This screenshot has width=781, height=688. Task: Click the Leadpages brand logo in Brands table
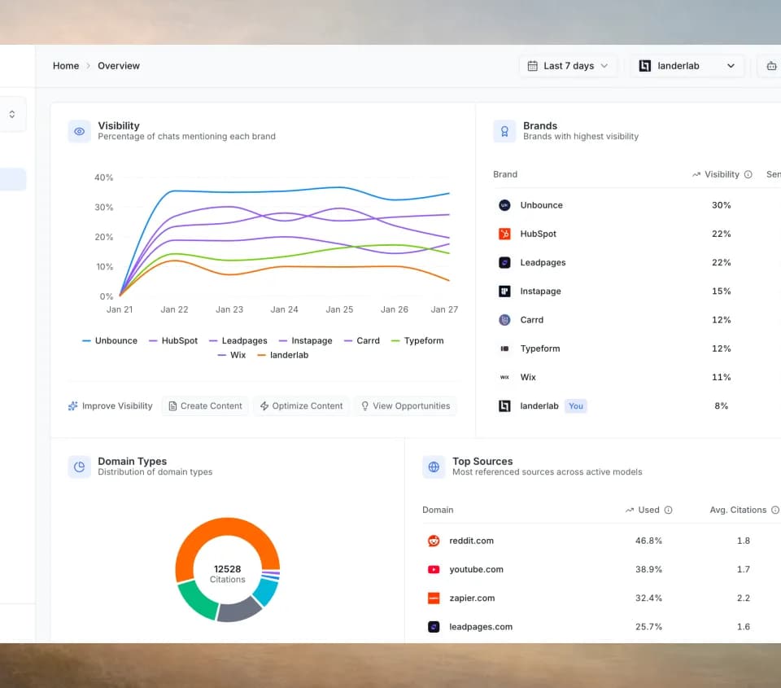click(504, 262)
